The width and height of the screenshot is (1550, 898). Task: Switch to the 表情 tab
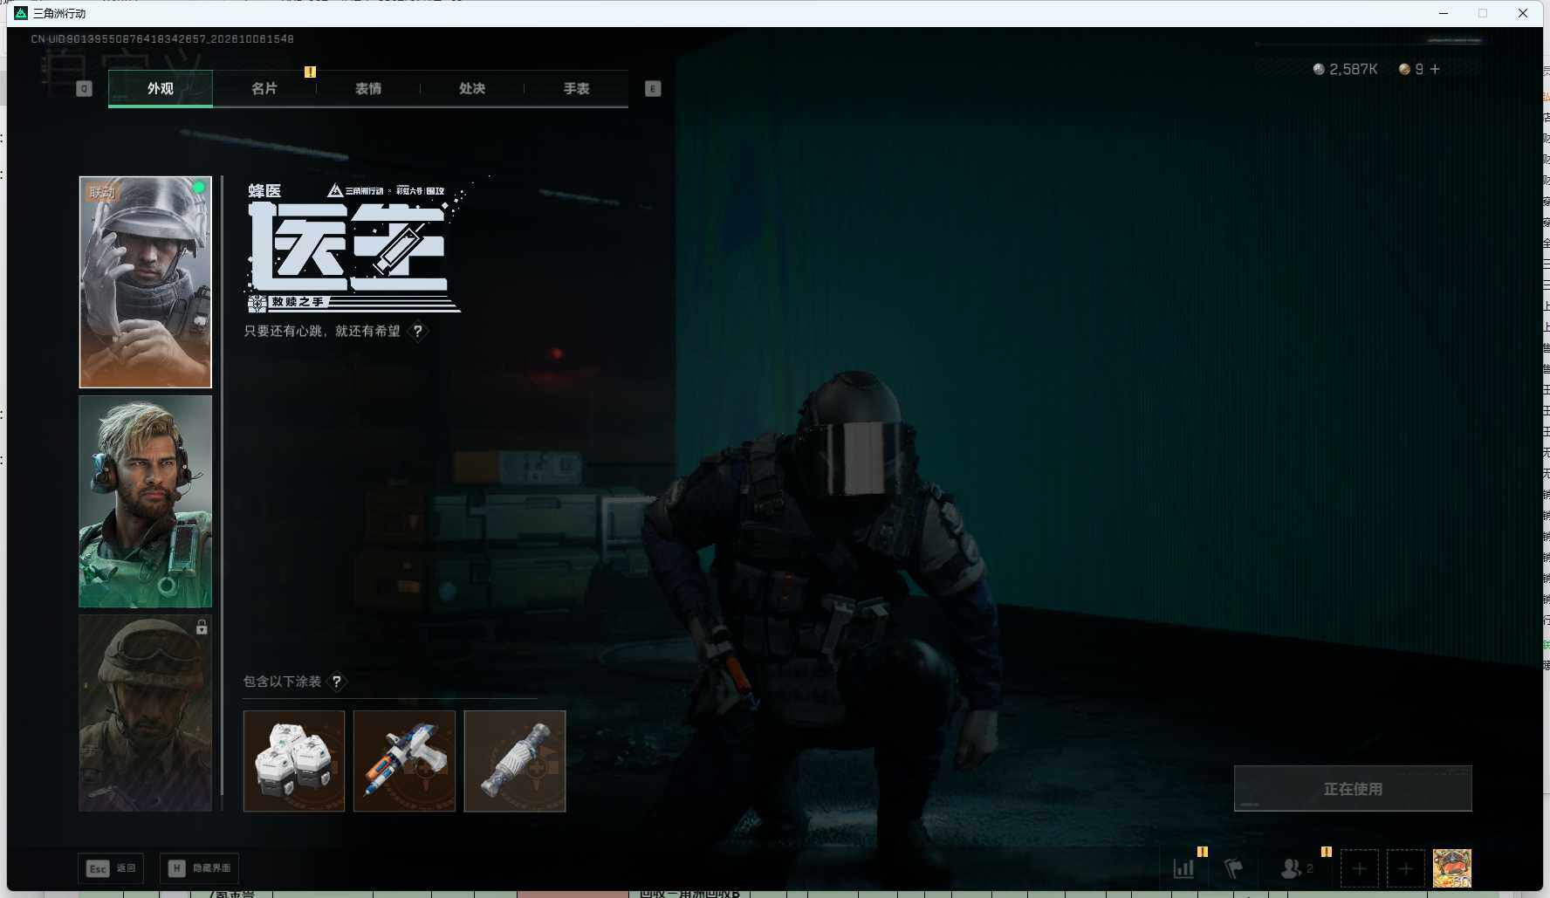368,88
